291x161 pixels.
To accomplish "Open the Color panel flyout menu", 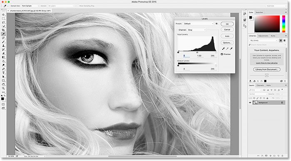I will click(x=286, y=12).
